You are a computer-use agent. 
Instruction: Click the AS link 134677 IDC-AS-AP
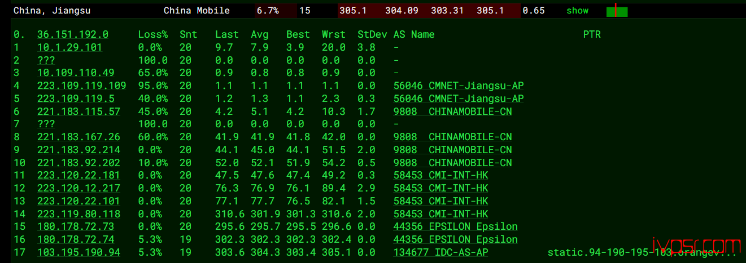pos(441,252)
